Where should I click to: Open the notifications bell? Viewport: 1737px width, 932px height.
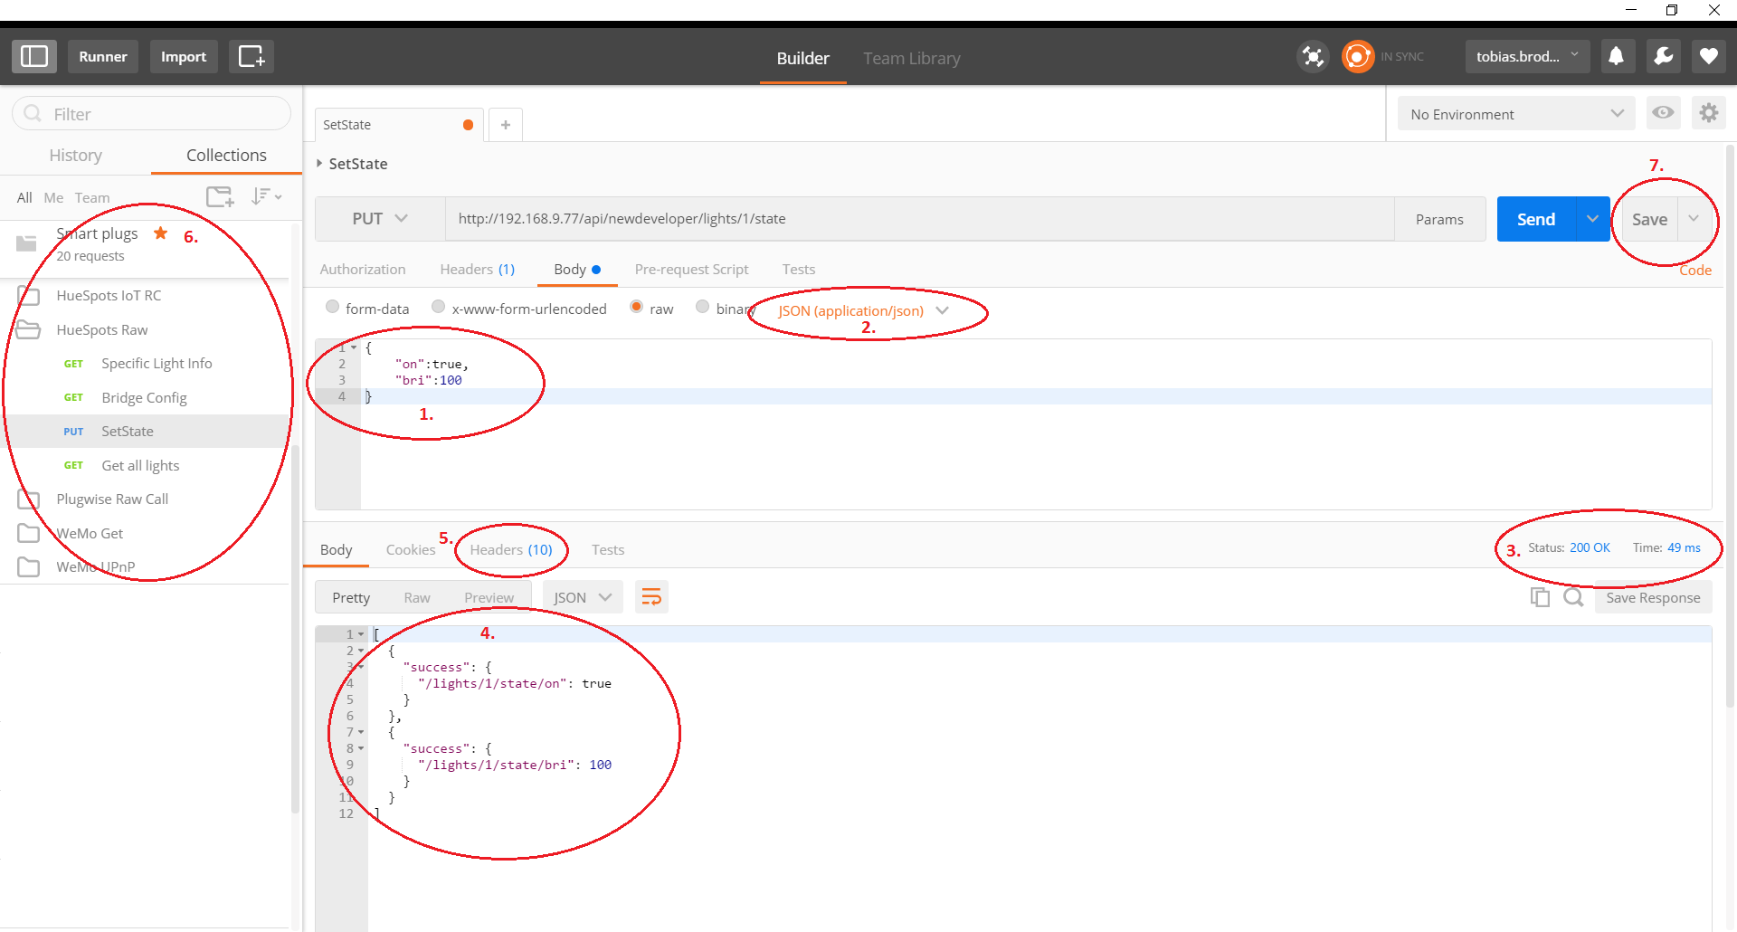click(1616, 56)
